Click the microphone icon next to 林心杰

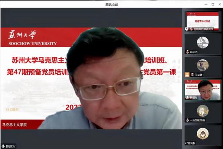187,52
